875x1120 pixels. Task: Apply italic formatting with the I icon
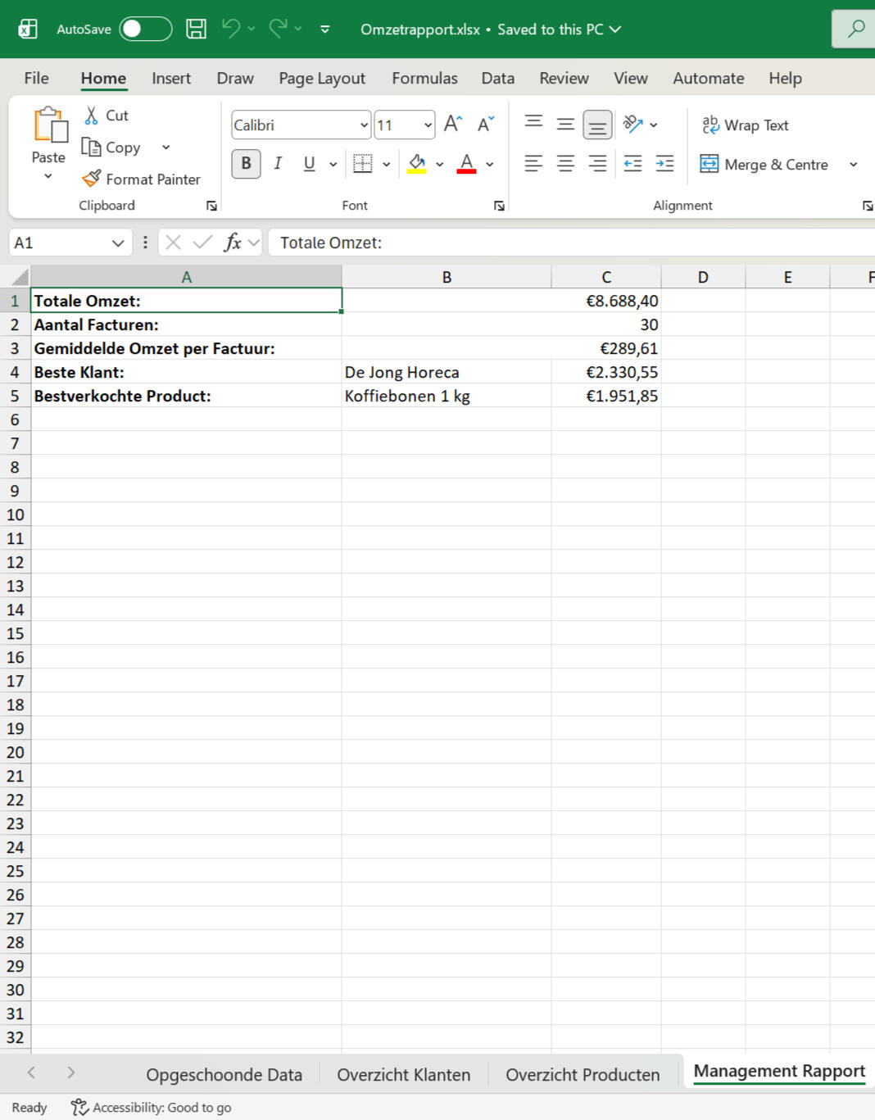pyautogui.click(x=278, y=164)
